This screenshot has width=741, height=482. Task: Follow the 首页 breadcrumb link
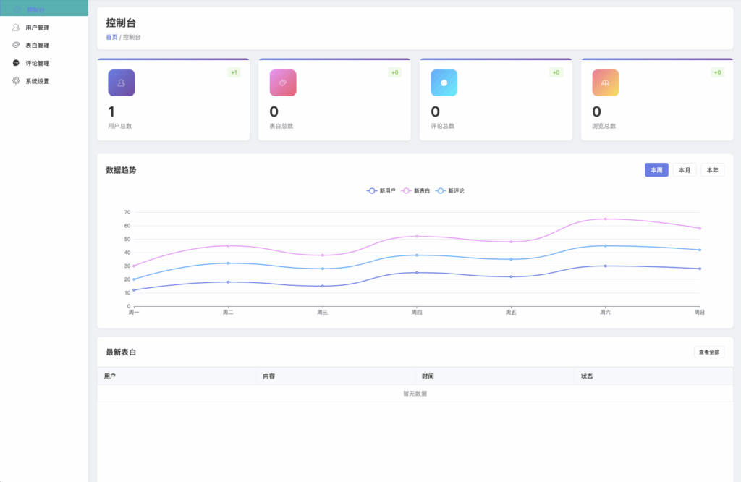[111, 37]
